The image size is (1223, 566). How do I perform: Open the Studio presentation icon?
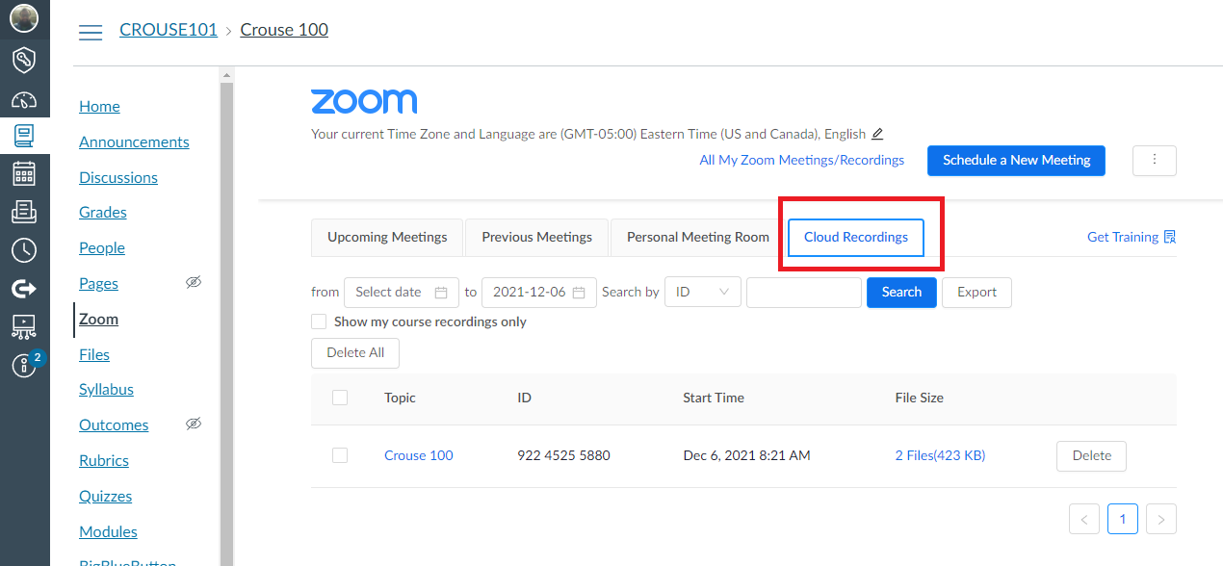point(24,326)
